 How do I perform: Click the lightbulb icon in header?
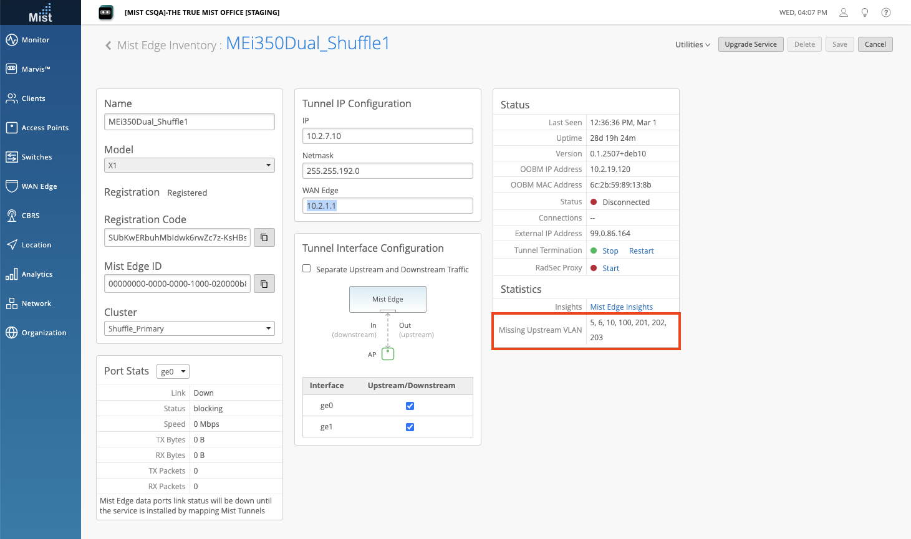(864, 12)
